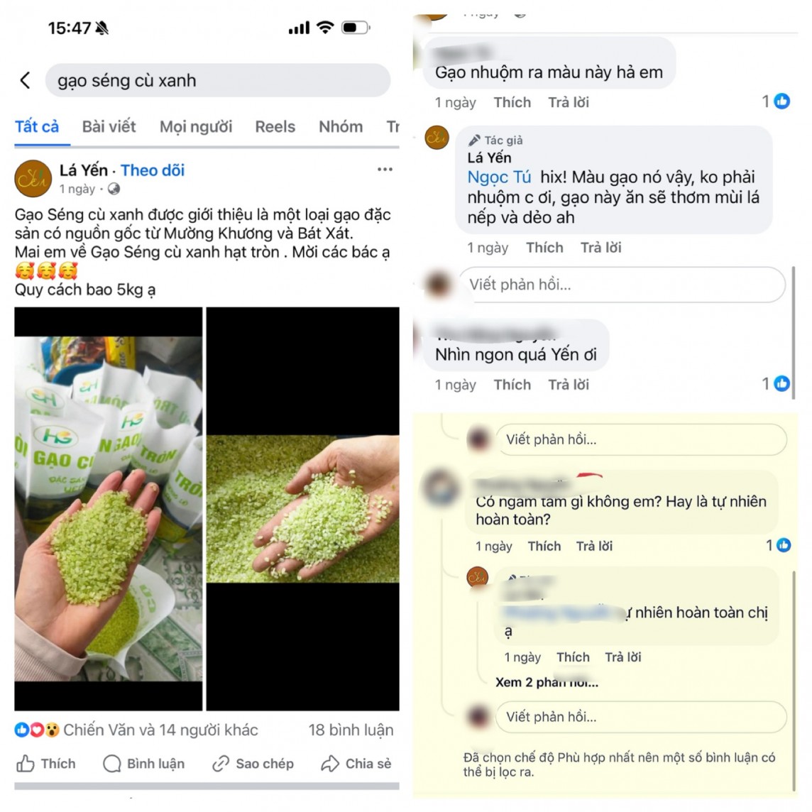Follow Lá Yến via Theo dõi link
This screenshot has height=812, width=812.
click(153, 170)
